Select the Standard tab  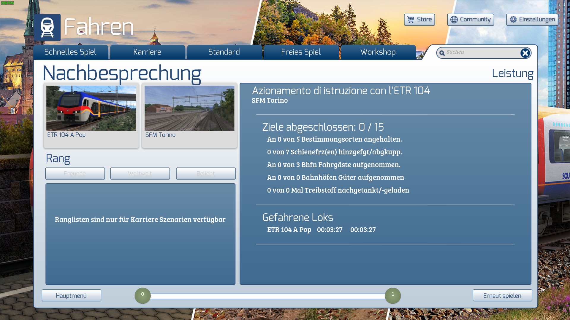click(224, 52)
